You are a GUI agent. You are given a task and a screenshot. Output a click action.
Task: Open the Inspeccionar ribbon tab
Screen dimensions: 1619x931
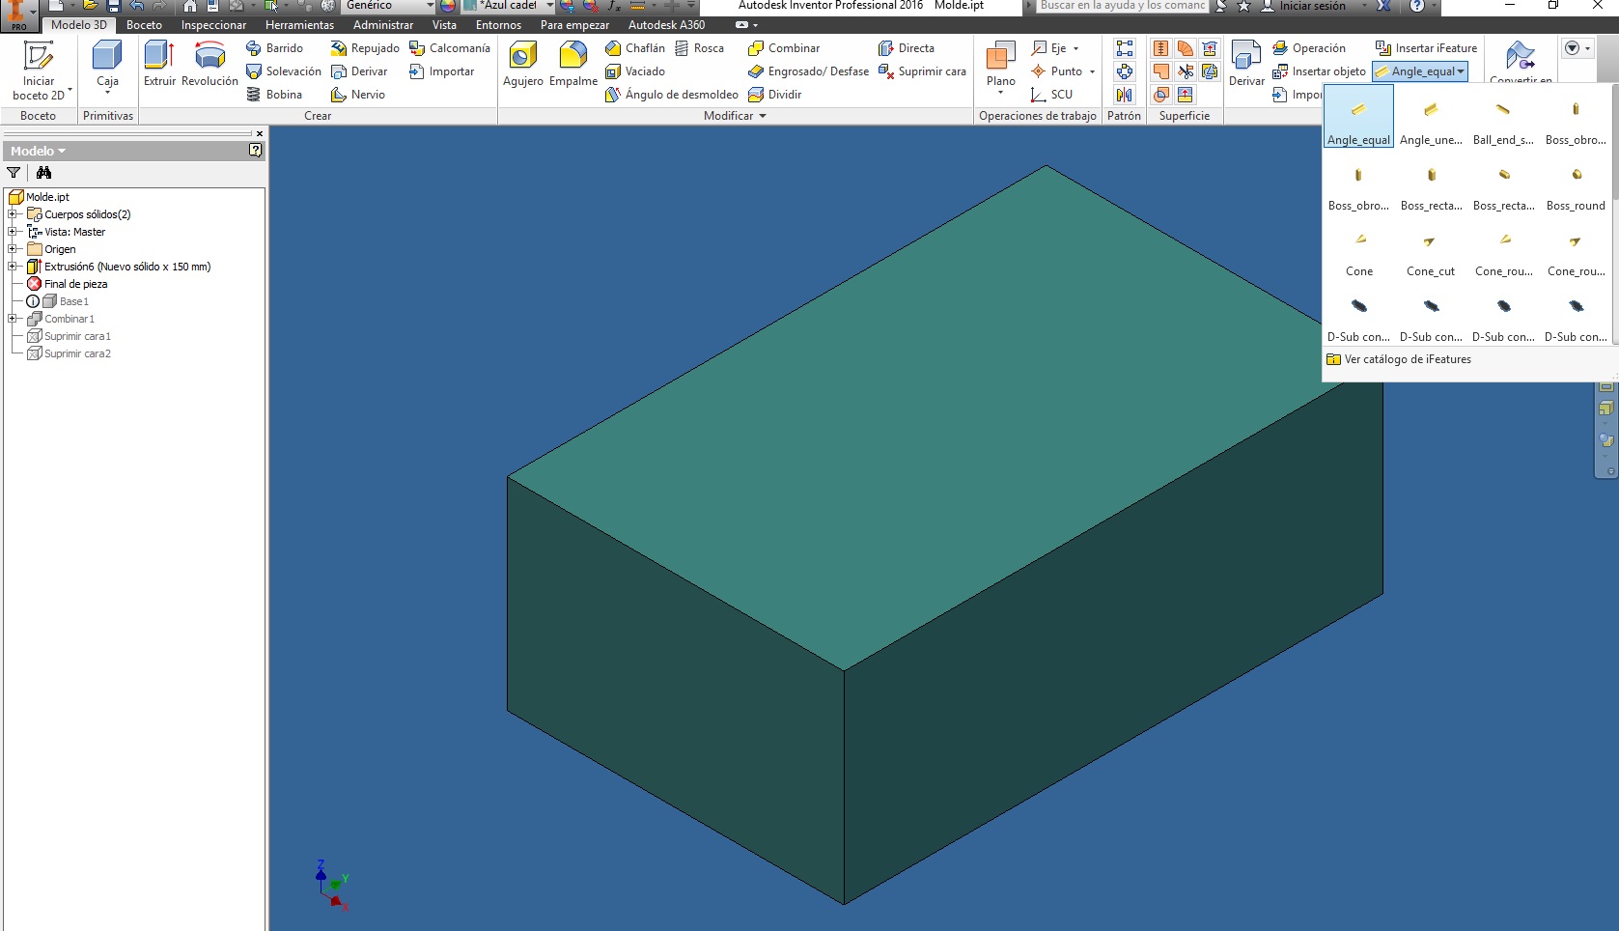tap(213, 25)
